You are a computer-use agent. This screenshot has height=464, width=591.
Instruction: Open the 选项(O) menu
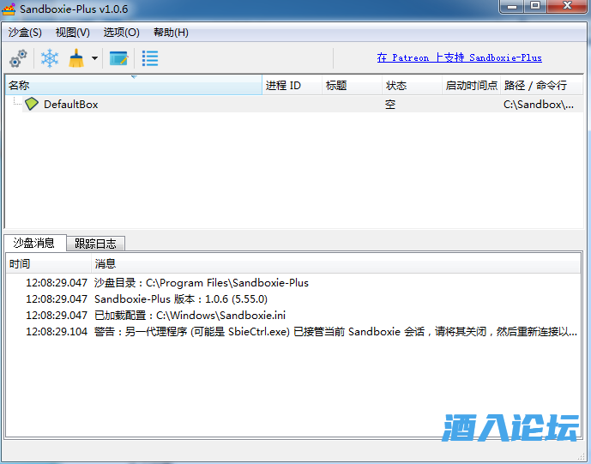(121, 33)
